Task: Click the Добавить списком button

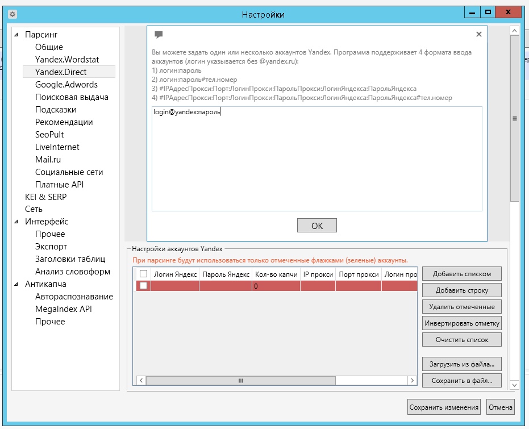Action: (x=462, y=273)
